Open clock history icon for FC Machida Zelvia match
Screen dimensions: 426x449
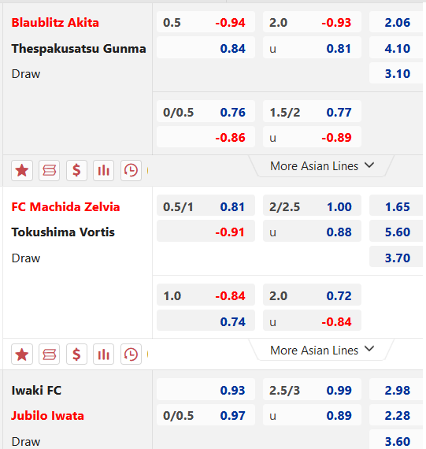(x=131, y=354)
